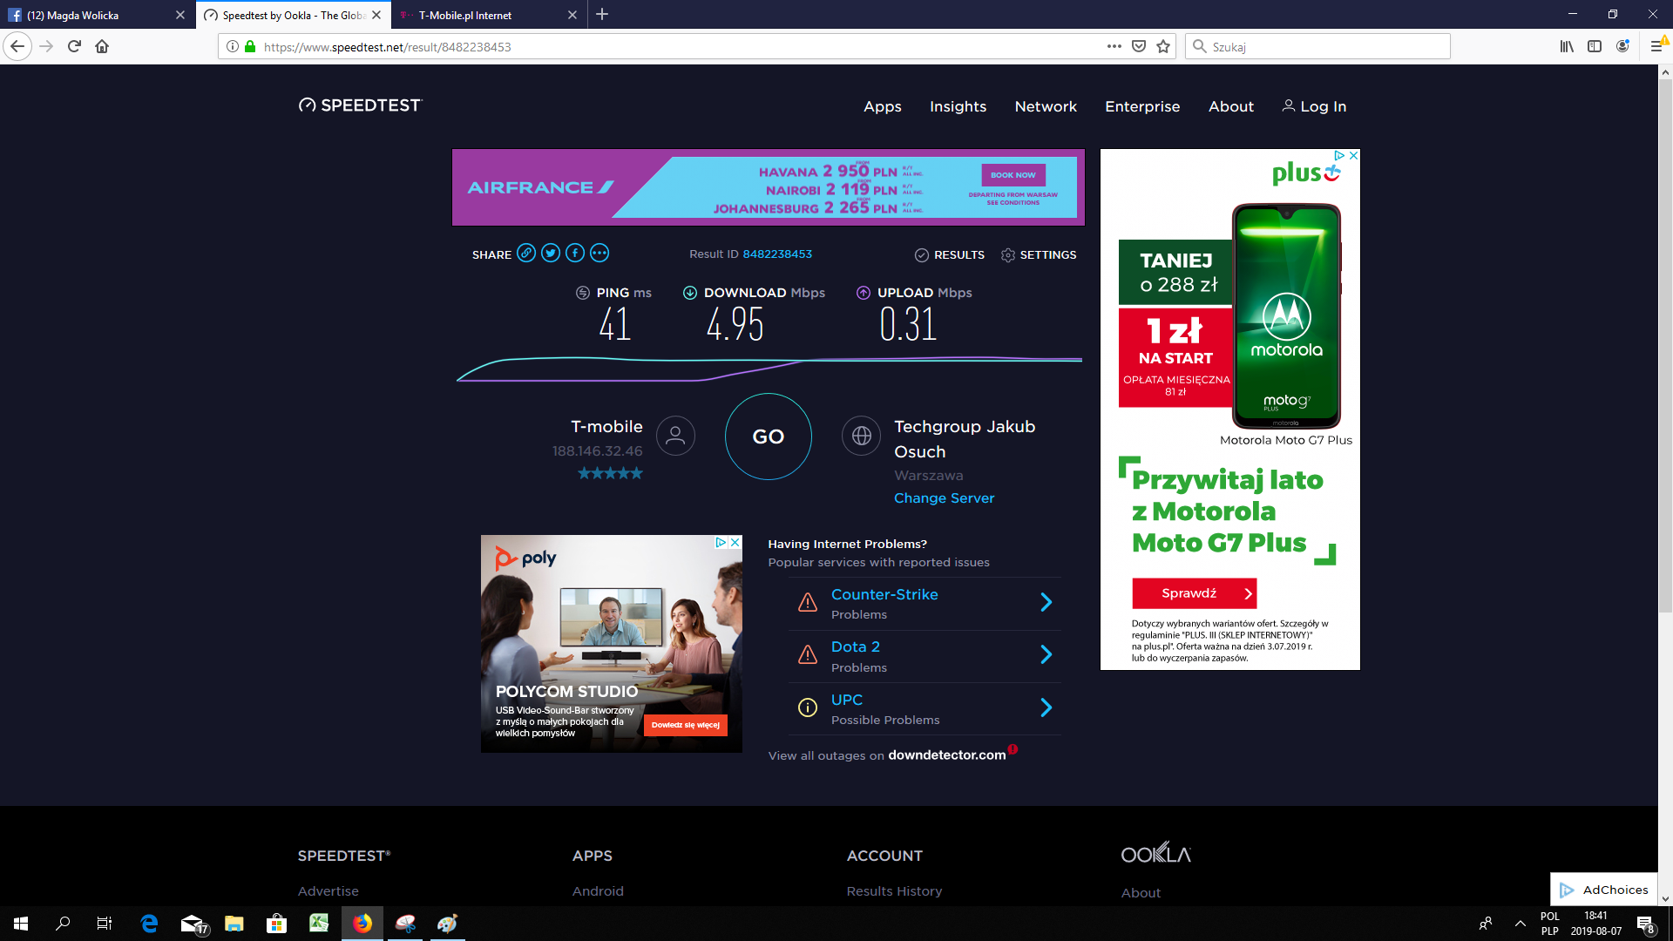Open the Firefox Library icon

tap(1567, 46)
